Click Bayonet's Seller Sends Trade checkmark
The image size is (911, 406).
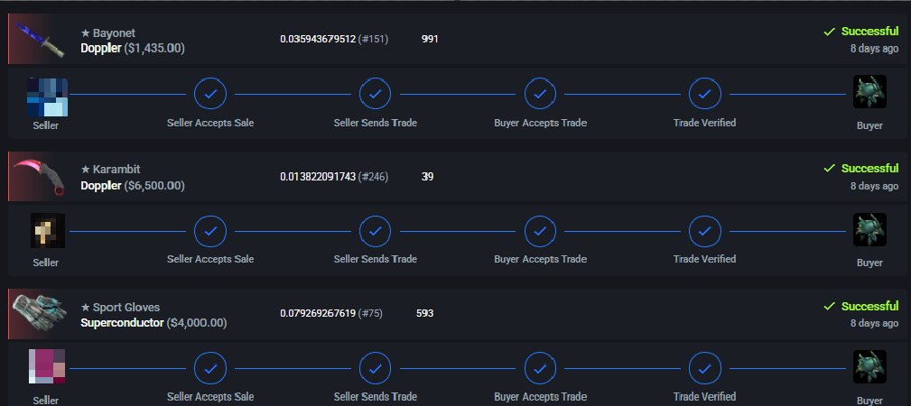[376, 94]
